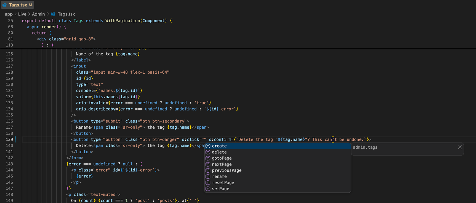Screen dimensions: 476x203
Task: Click the method icon beside previousPage suggestion
Action: (208, 171)
